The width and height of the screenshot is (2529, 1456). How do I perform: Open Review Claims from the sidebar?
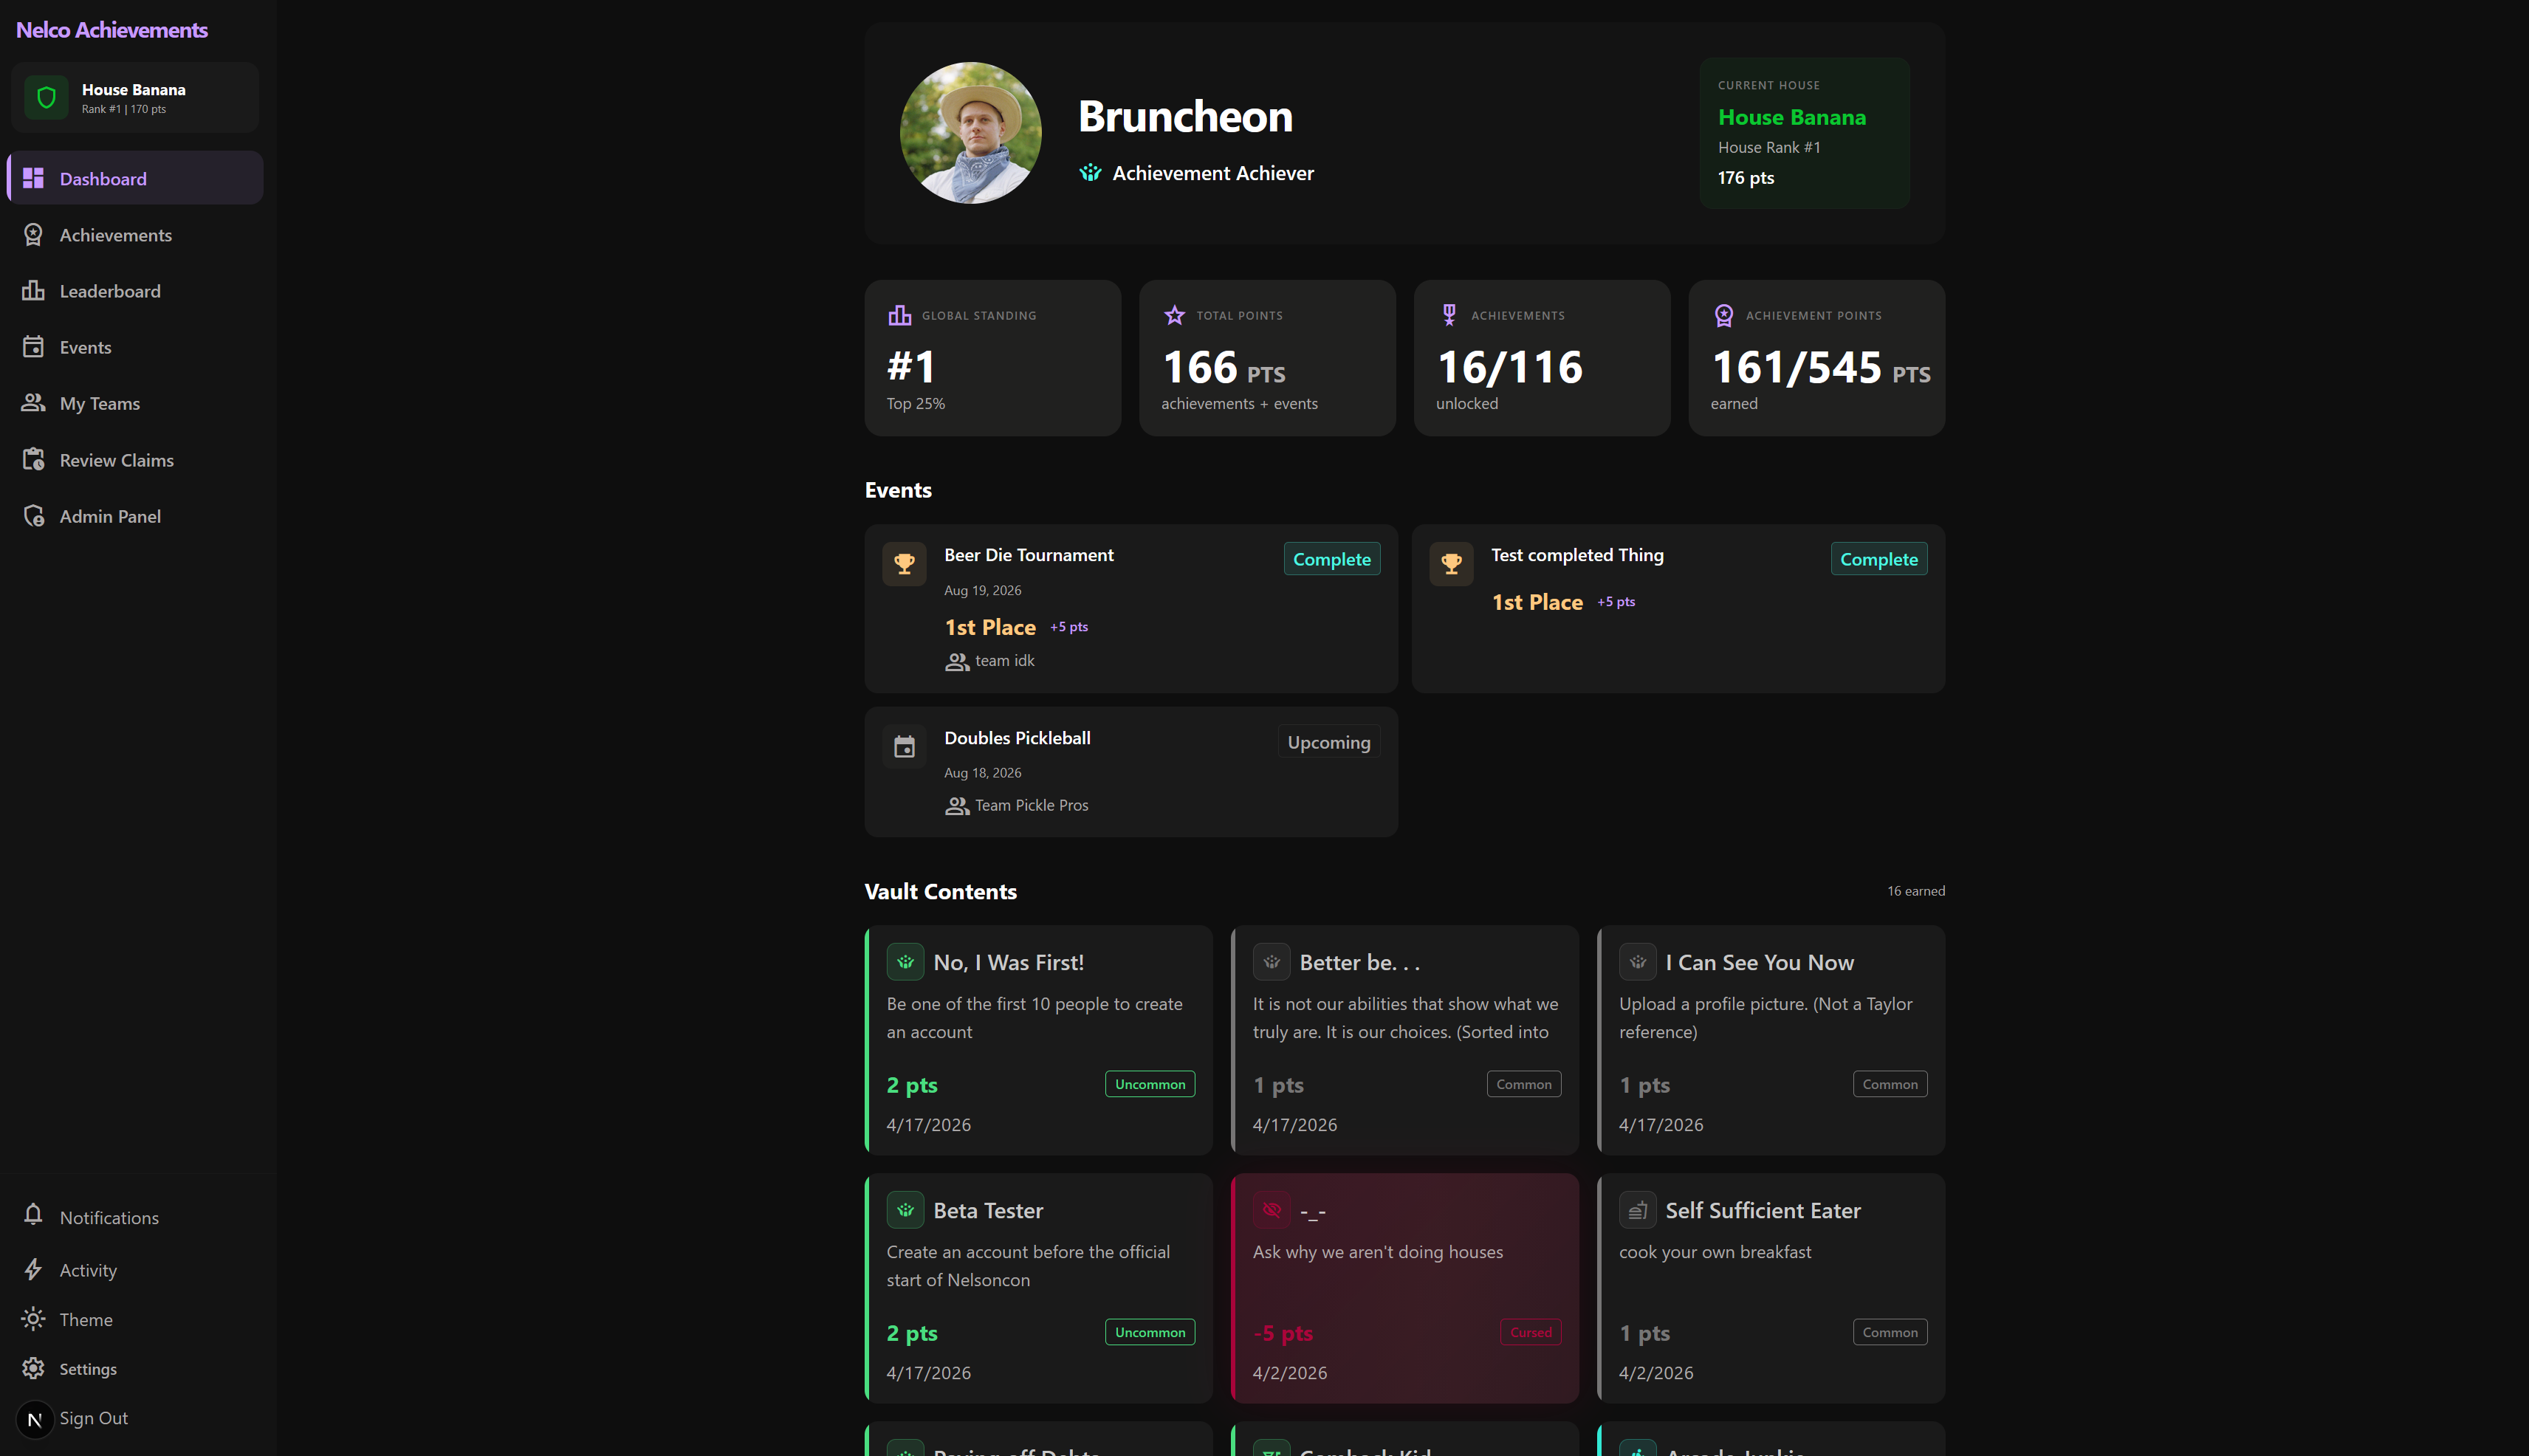point(116,460)
